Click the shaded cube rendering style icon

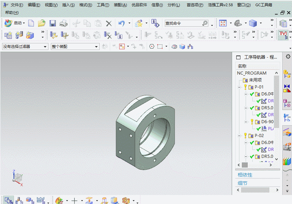pos(253,23)
